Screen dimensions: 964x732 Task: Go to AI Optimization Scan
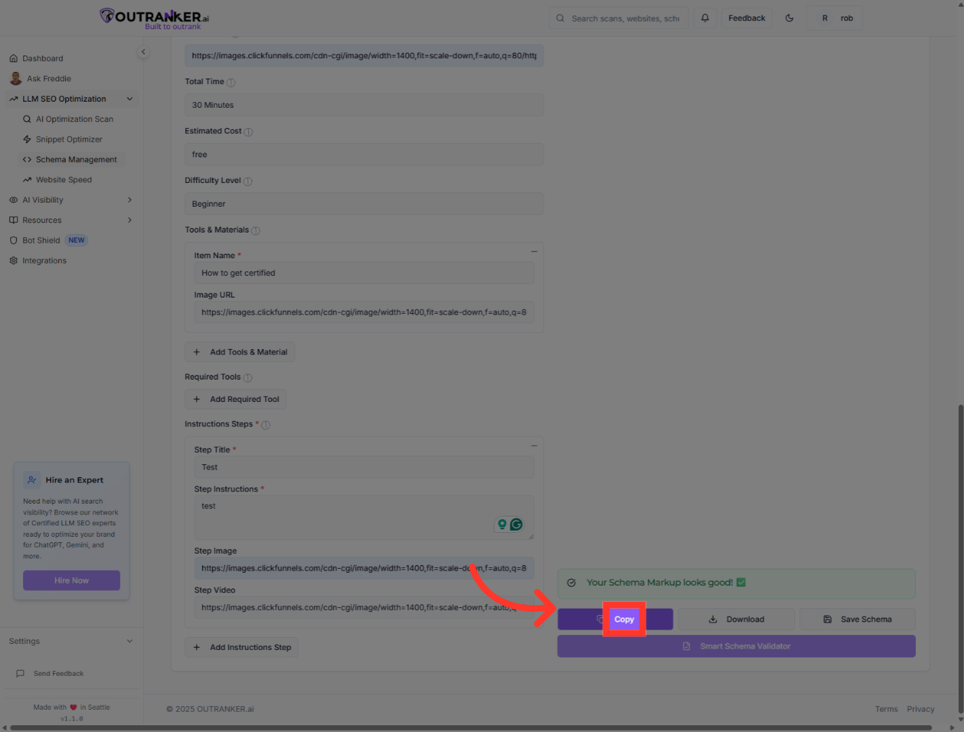[x=75, y=119]
